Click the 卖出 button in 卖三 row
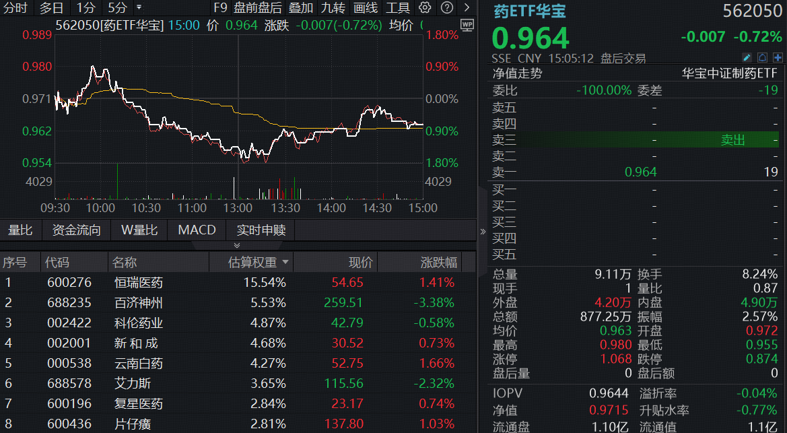The height and width of the screenshot is (433, 787). 732,140
